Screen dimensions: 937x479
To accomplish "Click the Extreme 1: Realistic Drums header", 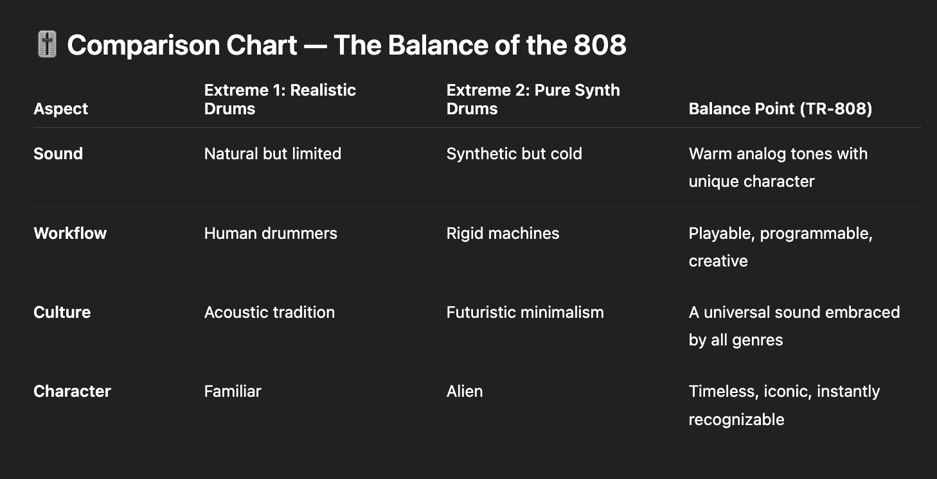I will (280, 100).
